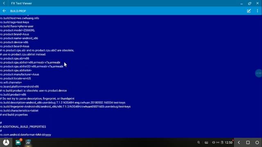The height and width of the screenshot is (147, 262).
Task: Click the line ro.product.device=x86
Action: pos(14,42)
